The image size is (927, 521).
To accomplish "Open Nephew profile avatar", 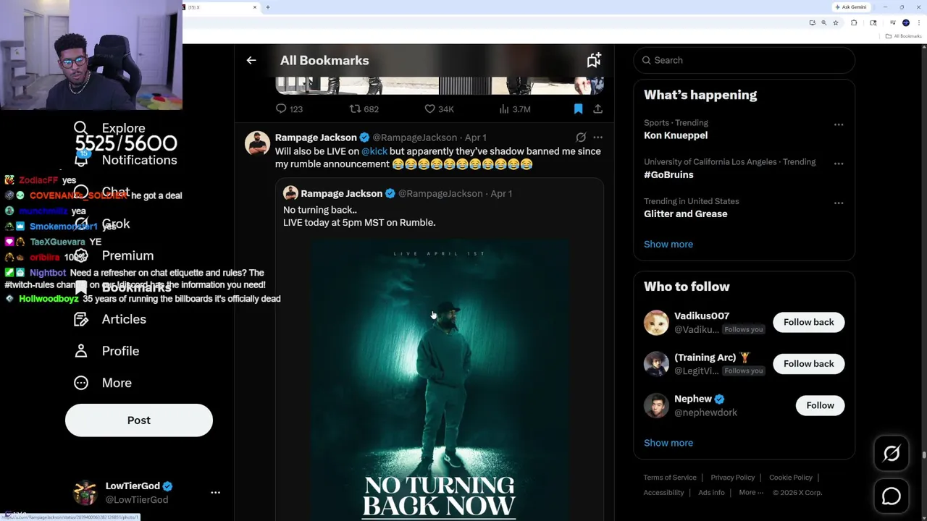I will point(656,405).
